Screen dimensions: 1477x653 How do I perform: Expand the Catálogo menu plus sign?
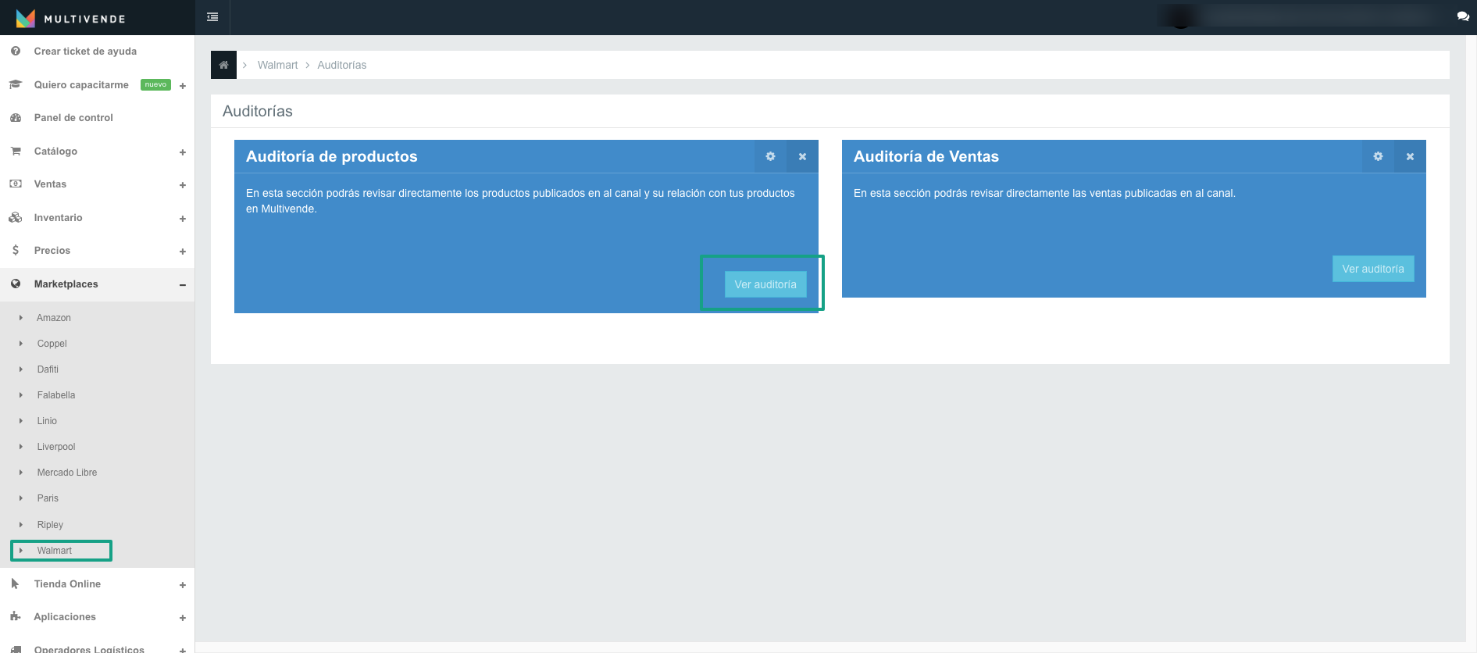(x=183, y=152)
